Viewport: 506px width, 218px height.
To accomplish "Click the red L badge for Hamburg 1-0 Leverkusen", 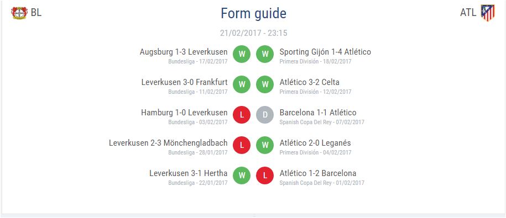I will tap(242, 115).
